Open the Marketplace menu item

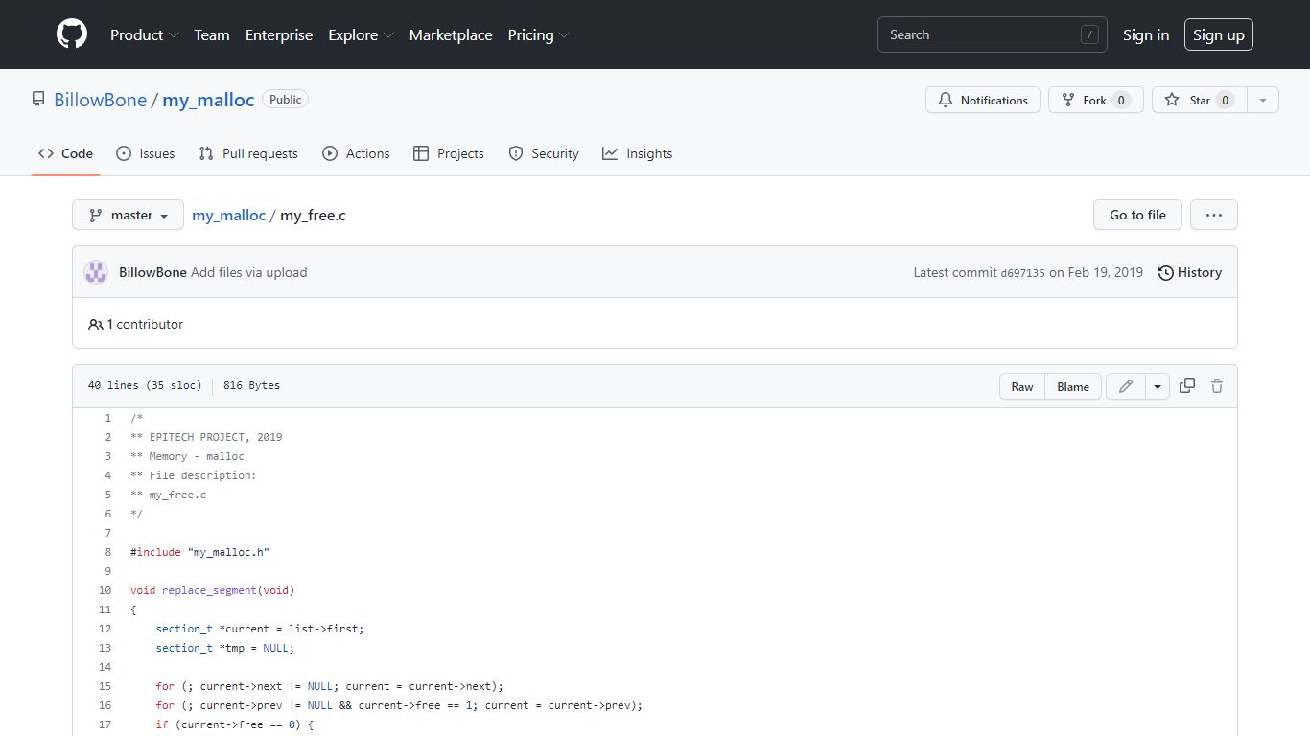tap(451, 34)
